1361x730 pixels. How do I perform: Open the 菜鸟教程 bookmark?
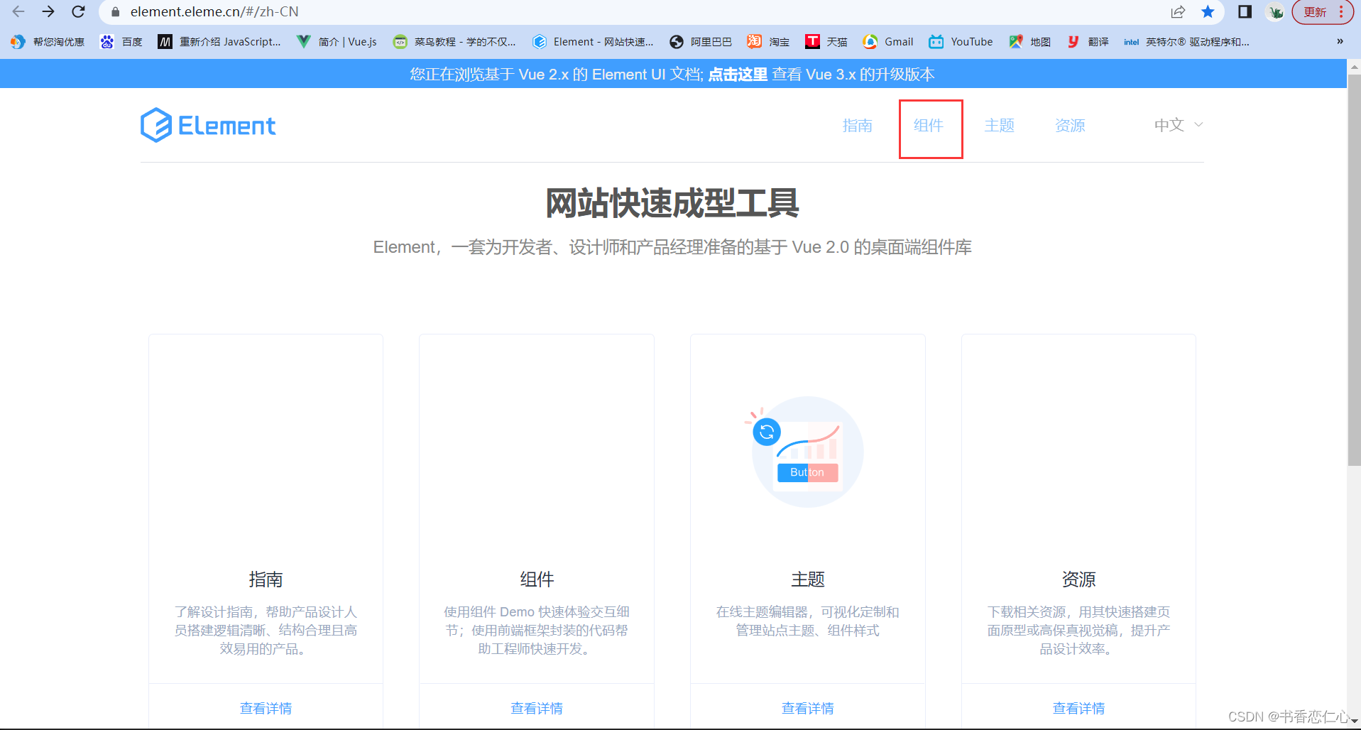[454, 42]
